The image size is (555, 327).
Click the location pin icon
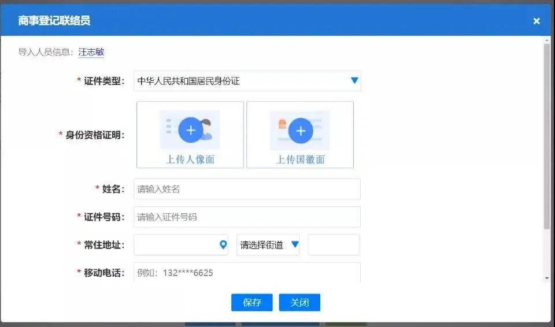click(223, 244)
